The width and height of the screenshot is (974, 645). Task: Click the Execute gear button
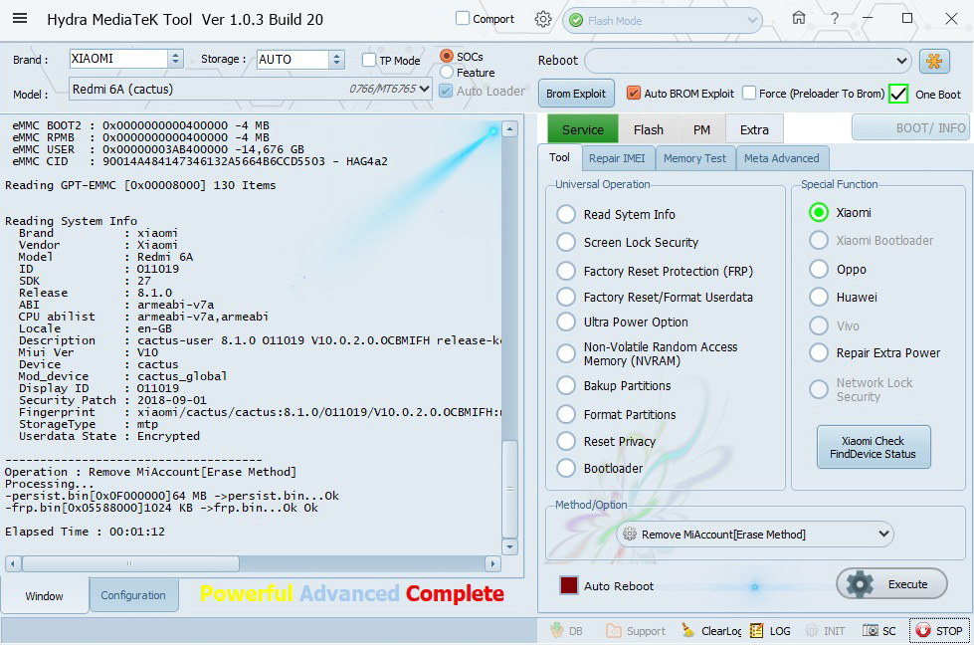[x=892, y=584]
